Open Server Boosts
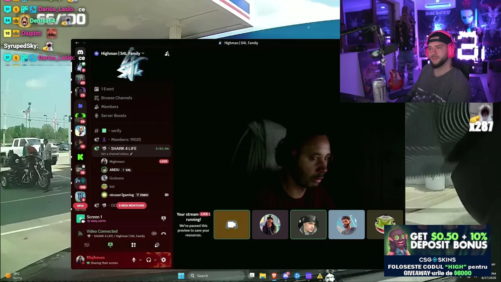Screen dimensions: 501x282 click(x=132, y=116)
